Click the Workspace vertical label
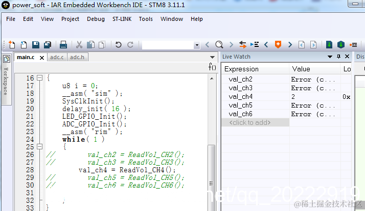365x211 pixels. (x=6, y=81)
